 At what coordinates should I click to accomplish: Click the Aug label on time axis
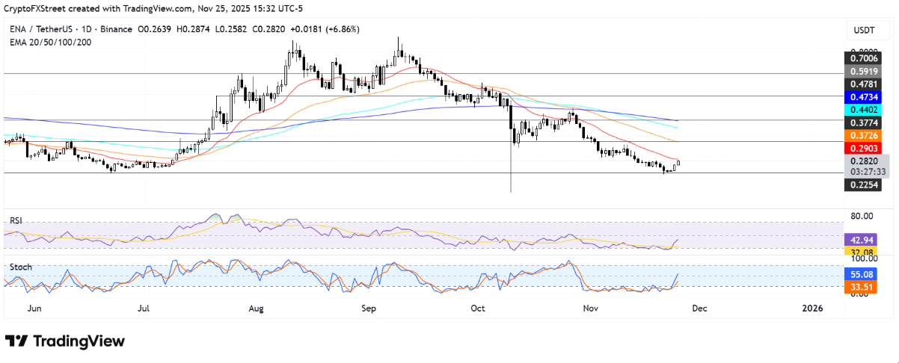click(257, 308)
